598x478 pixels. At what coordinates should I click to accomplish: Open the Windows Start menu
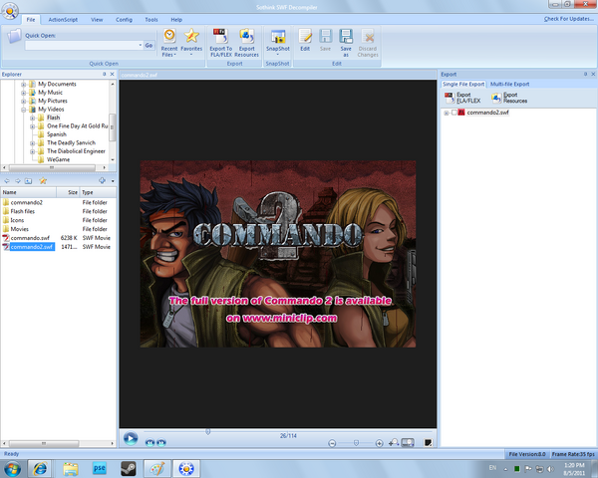click(x=12, y=468)
